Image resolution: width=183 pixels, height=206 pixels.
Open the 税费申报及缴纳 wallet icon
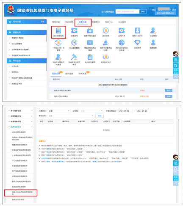[x=90, y=30]
